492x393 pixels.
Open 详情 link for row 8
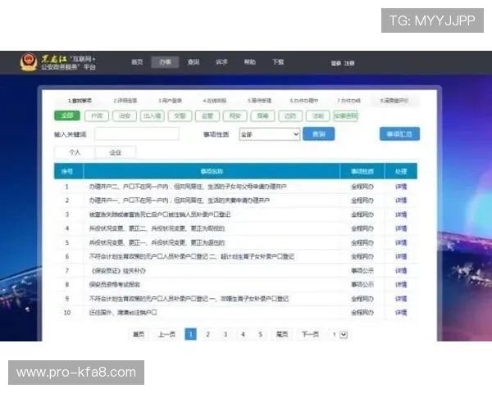tap(401, 285)
